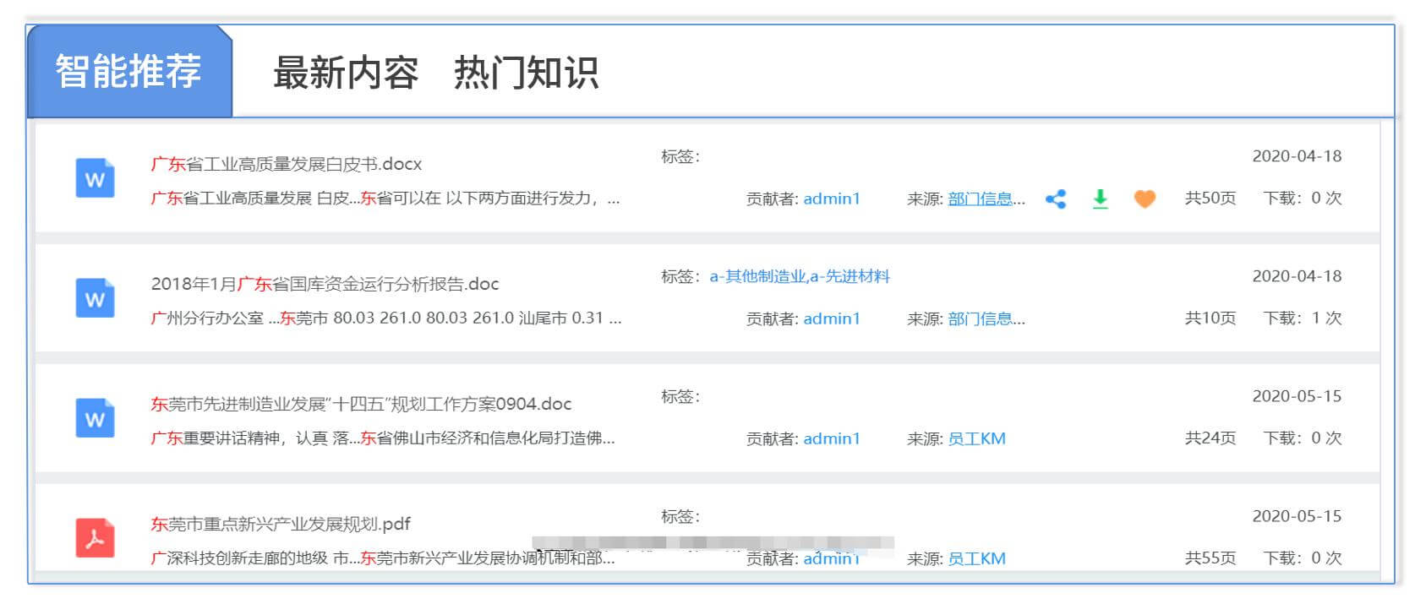Click Word icon for 国库资金运行分析报告
The image size is (1415, 604).
pyautogui.click(x=95, y=298)
